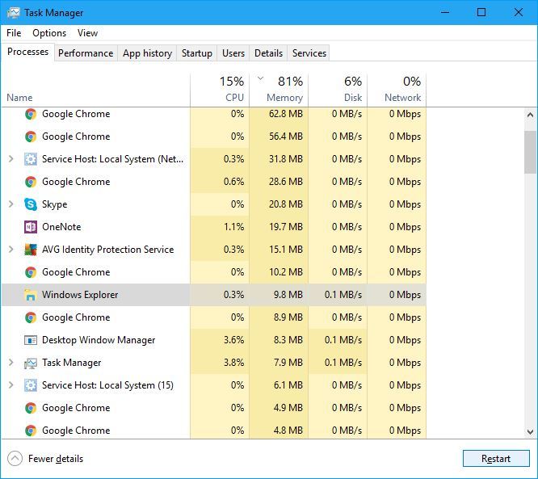Expand the Task Manager process group
538x479 pixels.
(x=11, y=363)
